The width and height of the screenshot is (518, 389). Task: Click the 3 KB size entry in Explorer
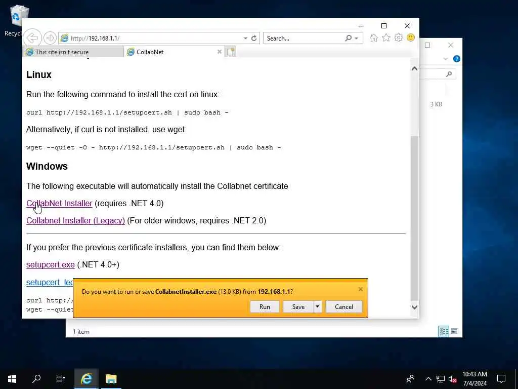(436, 104)
